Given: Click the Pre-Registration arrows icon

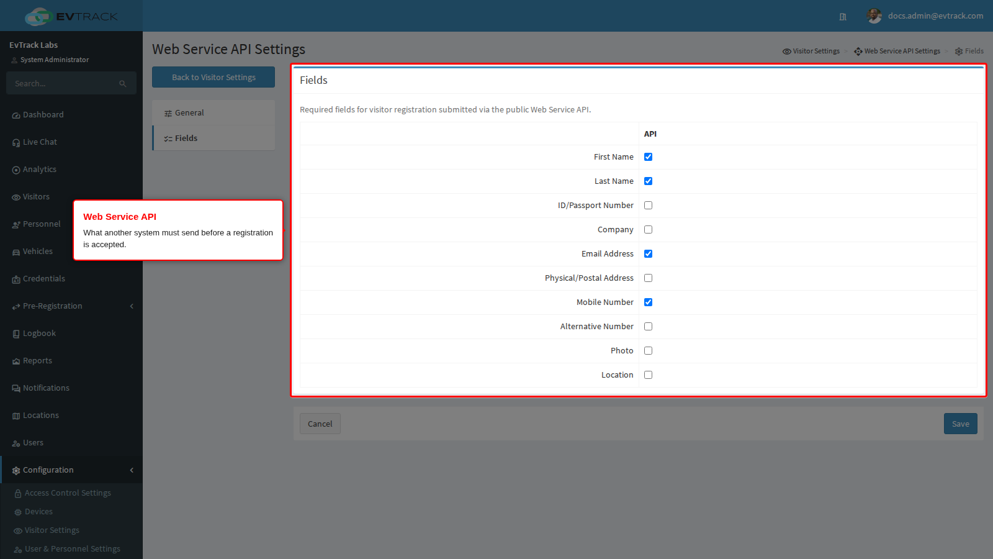Looking at the screenshot, I should [16, 307].
